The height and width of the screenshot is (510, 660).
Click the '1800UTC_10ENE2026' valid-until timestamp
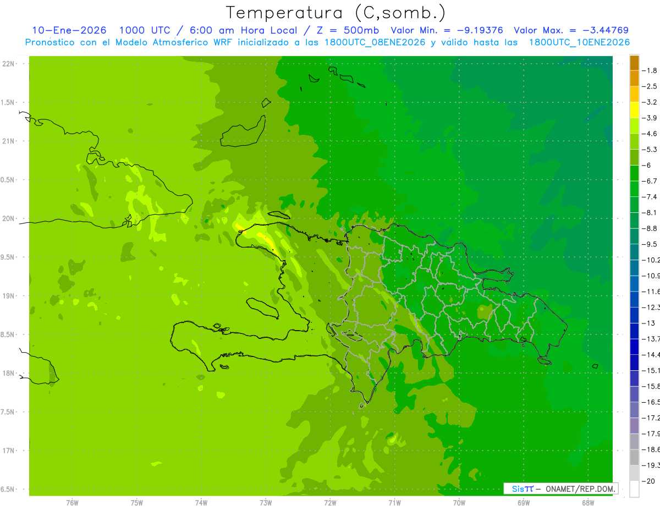pos(579,42)
